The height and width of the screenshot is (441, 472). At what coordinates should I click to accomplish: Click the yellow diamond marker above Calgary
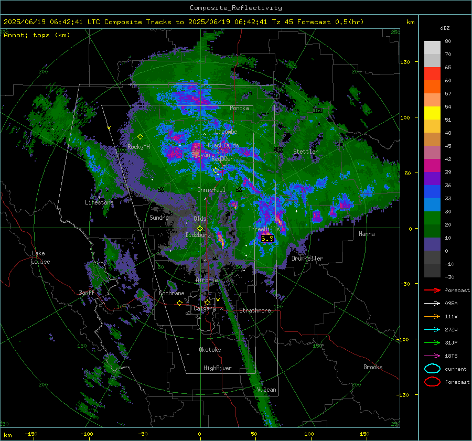tap(207, 302)
